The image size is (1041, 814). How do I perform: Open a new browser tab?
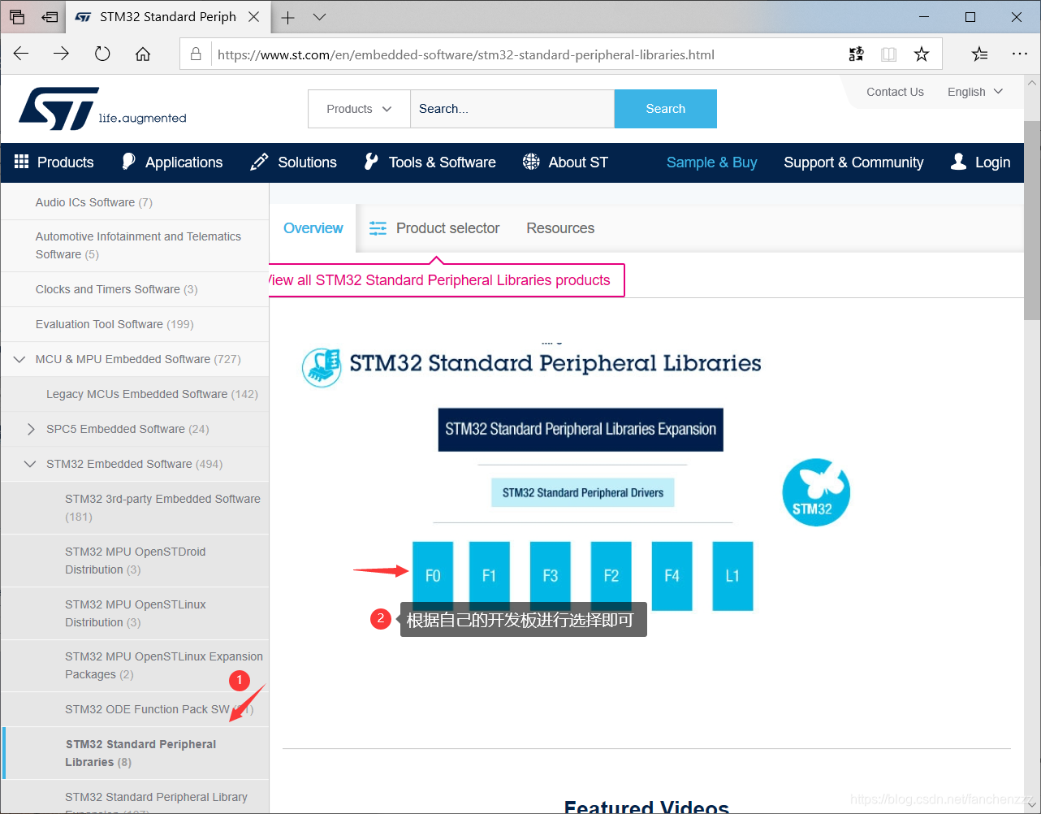[x=287, y=17]
